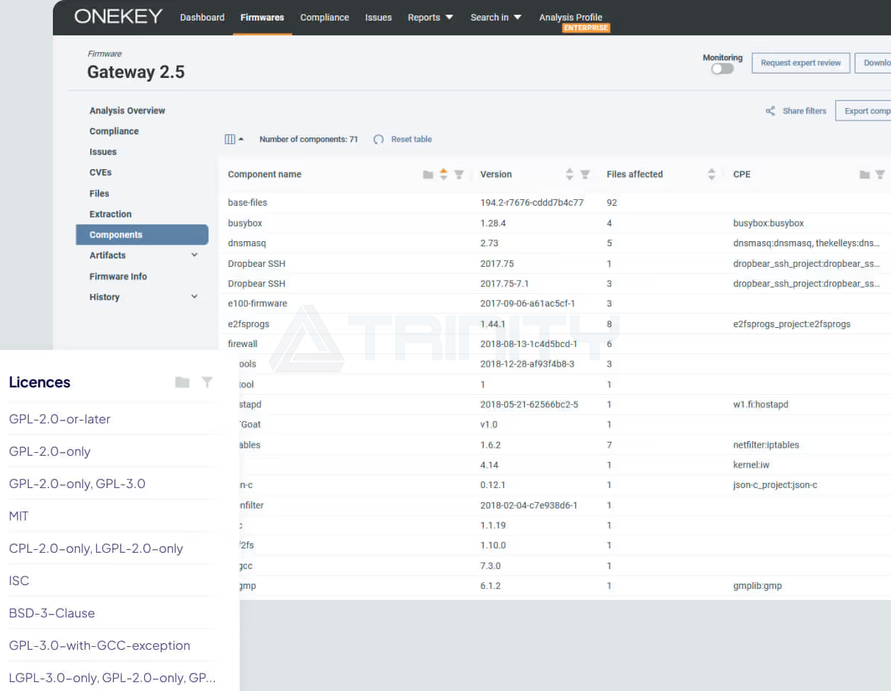Open the Reports dropdown menu
The width and height of the screenshot is (891, 691).
[x=430, y=17]
